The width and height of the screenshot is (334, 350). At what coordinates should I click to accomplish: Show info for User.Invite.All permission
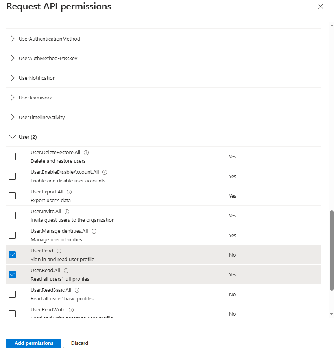67,212
